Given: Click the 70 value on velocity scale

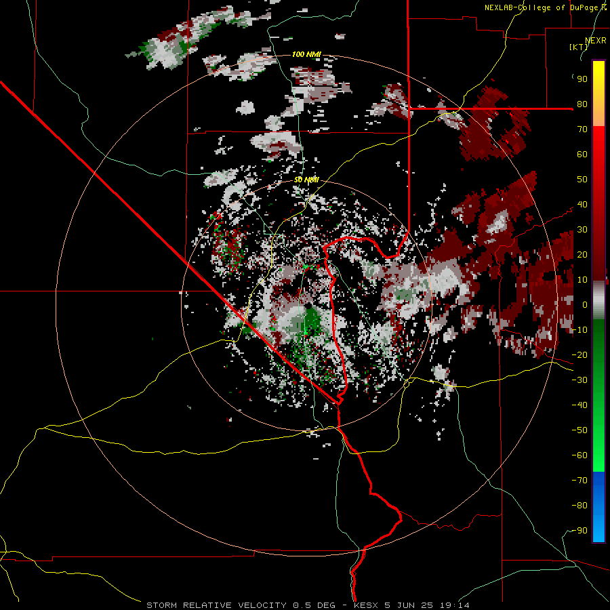Looking at the screenshot, I should coord(582,129).
